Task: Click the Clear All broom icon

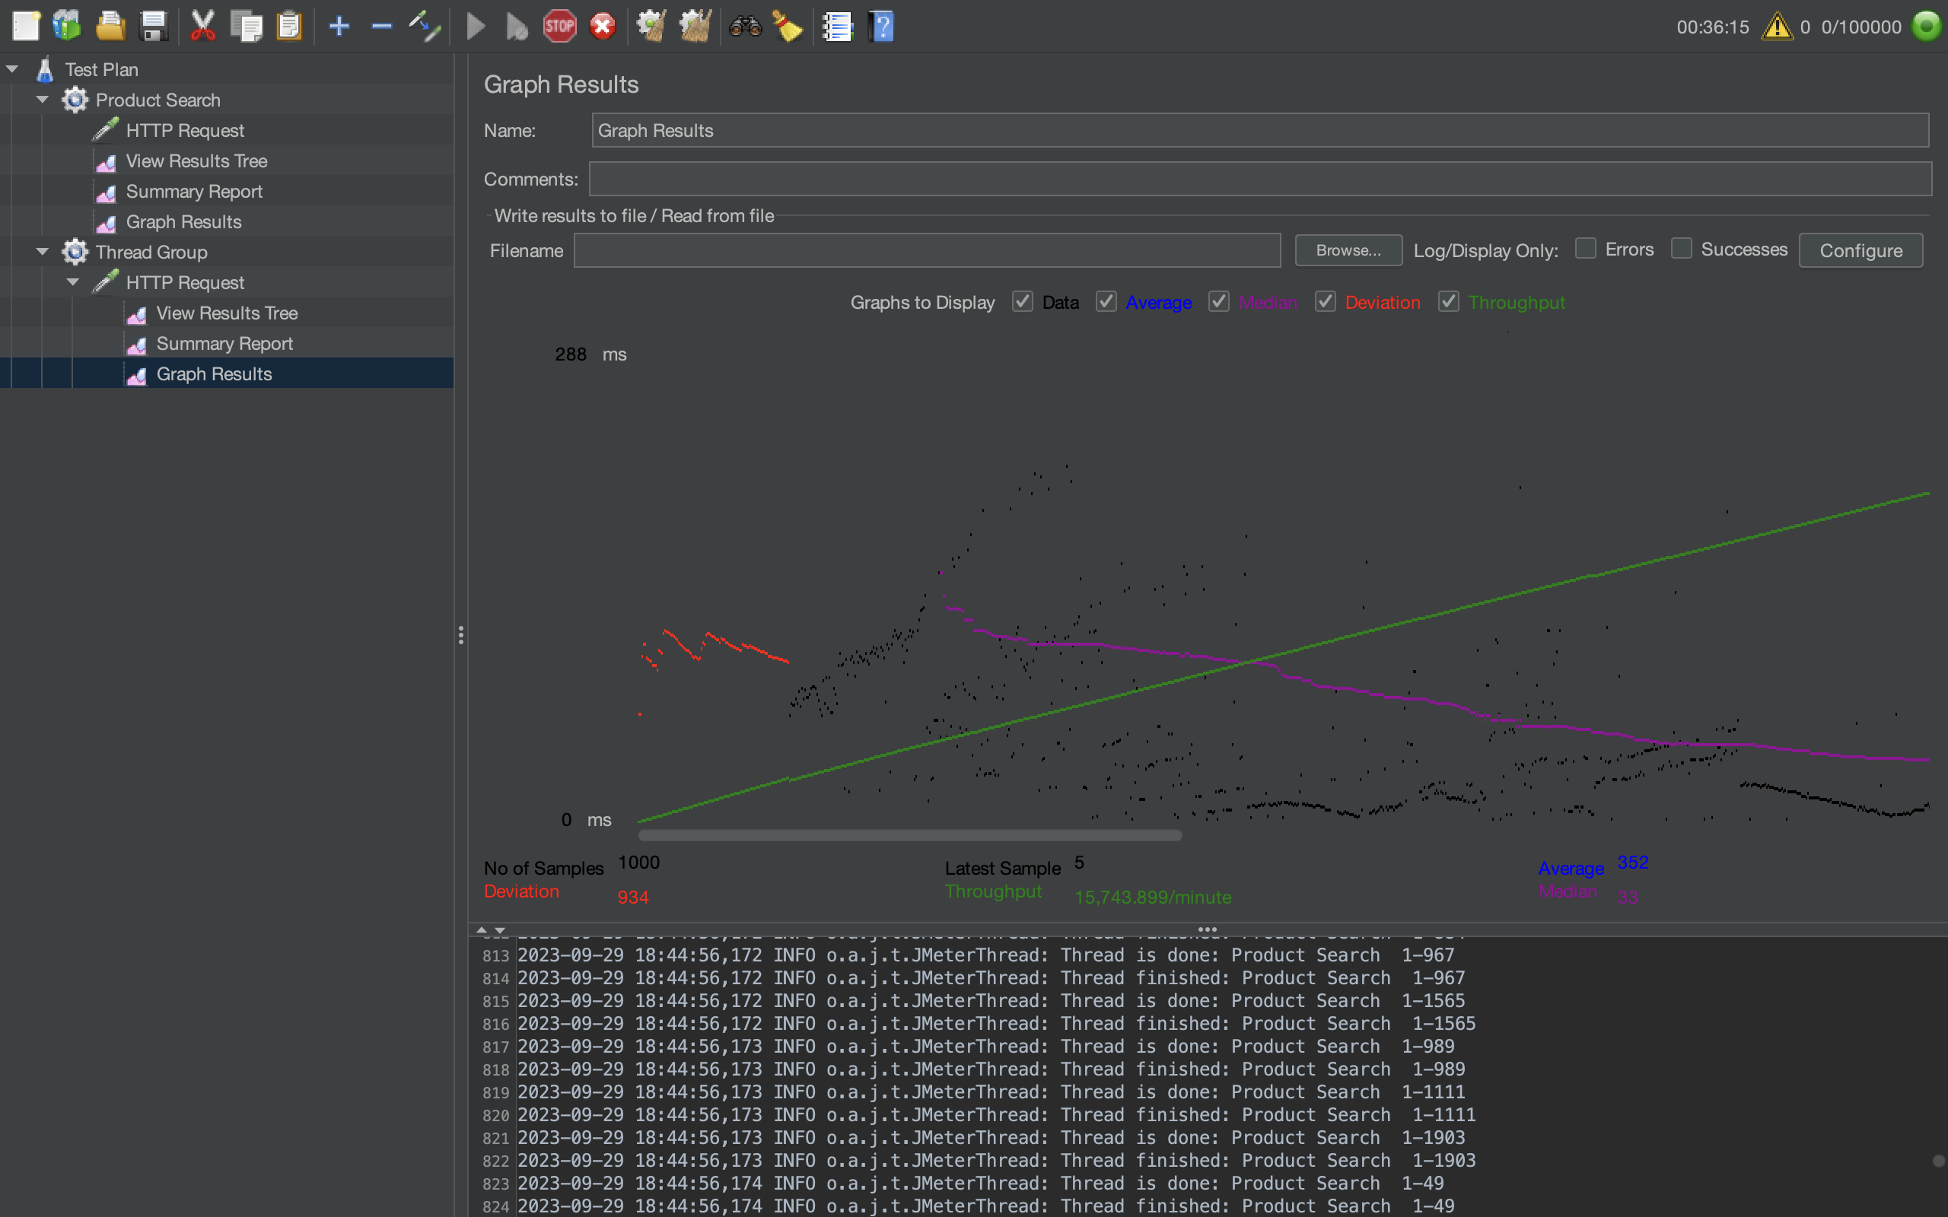Action: tap(695, 27)
